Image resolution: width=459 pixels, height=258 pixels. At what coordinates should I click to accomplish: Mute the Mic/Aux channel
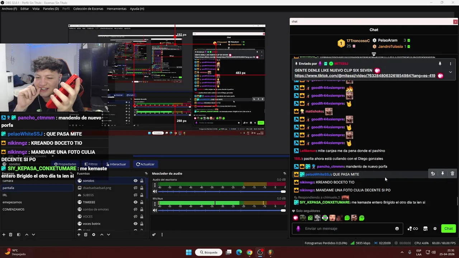click(155, 210)
